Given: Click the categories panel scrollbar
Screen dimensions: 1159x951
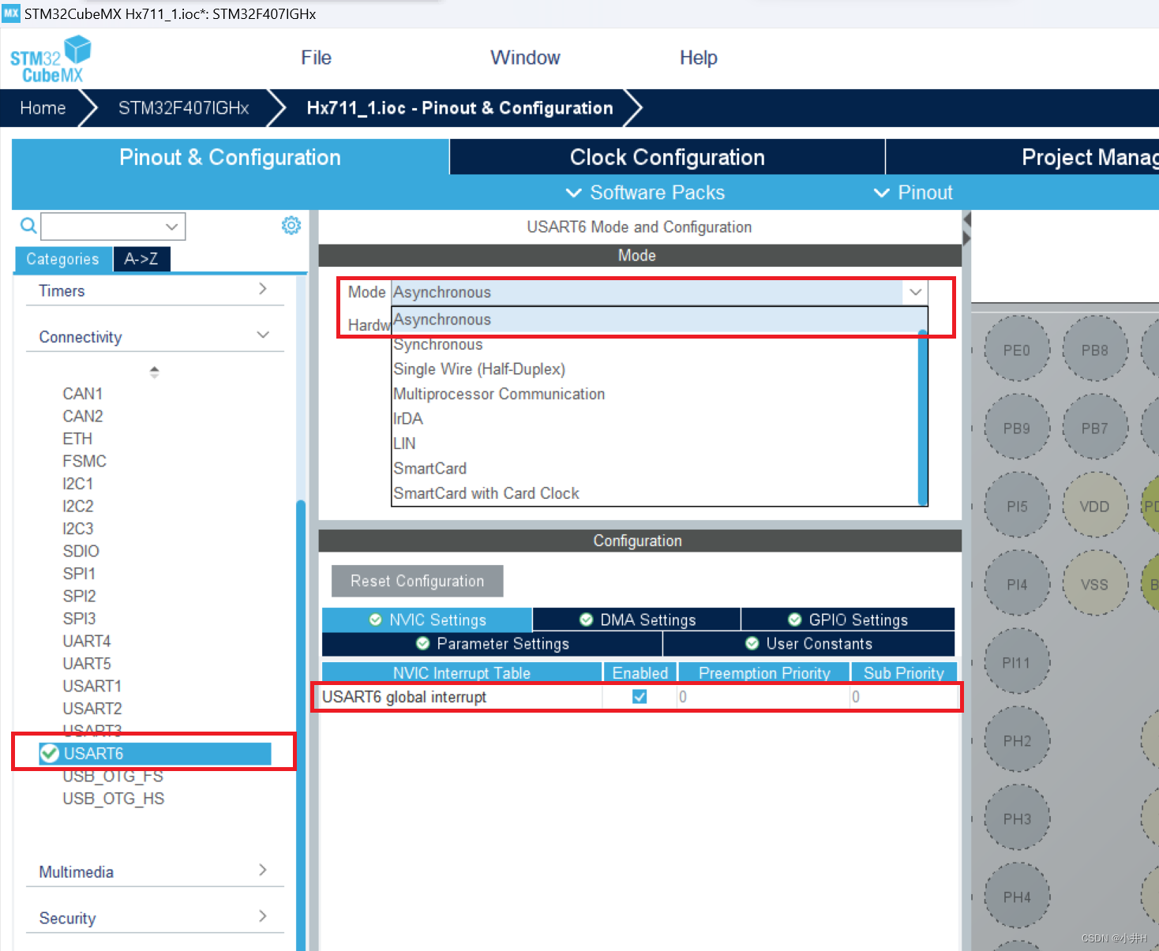Looking at the screenshot, I should click(301, 724).
